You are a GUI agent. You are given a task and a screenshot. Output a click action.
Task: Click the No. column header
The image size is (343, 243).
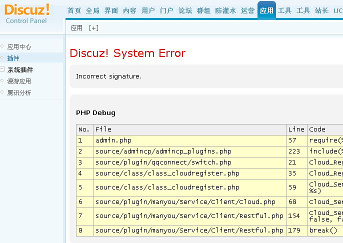tap(84, 129)
